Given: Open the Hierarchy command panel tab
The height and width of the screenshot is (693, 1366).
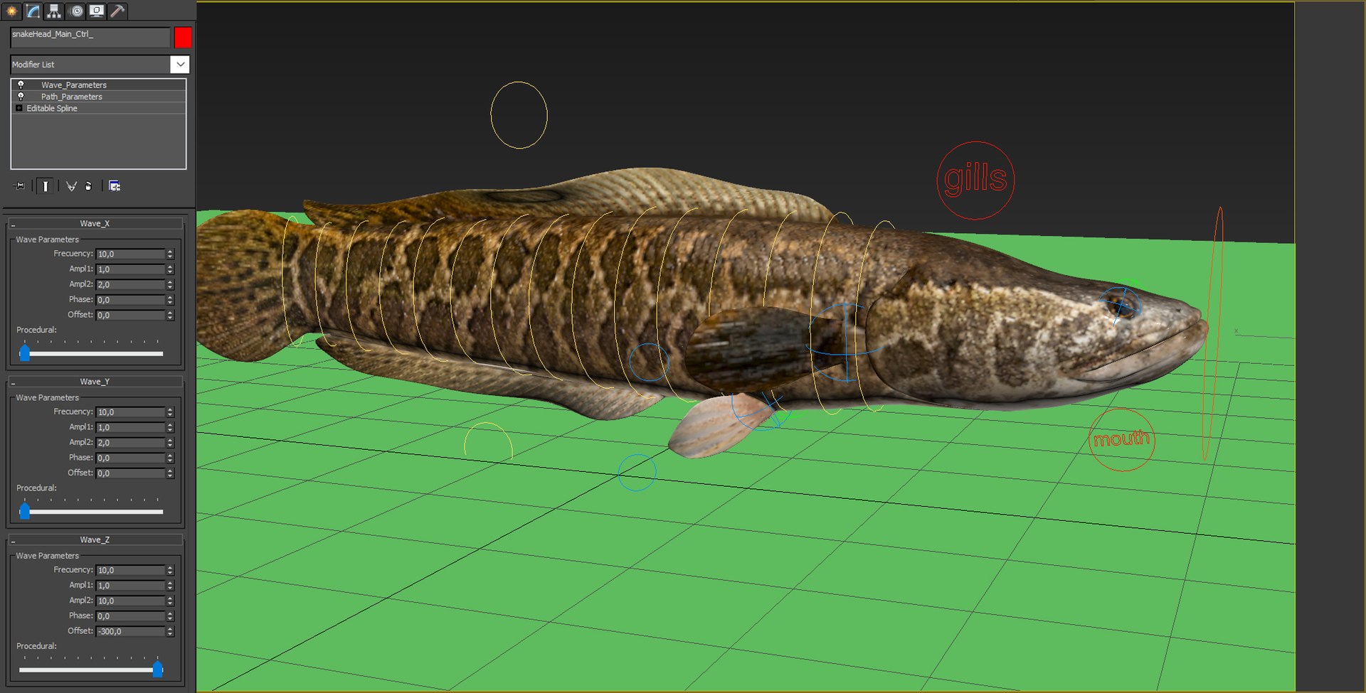Looking at the screenshot, I should [54, 11].
